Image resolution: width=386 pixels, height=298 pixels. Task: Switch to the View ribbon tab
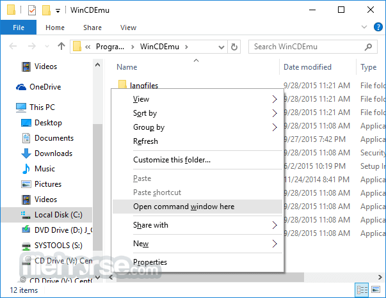[x=128, y=27]
